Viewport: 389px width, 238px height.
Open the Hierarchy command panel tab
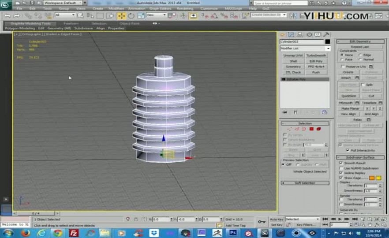(x=300, y=35)
